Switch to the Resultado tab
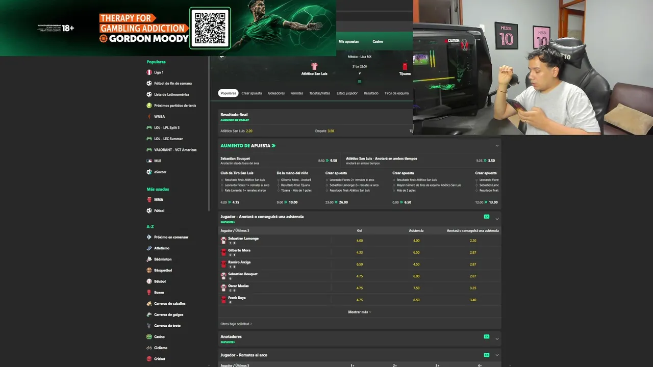This screenshot has height=367, width=653. [x=371, y=93]
